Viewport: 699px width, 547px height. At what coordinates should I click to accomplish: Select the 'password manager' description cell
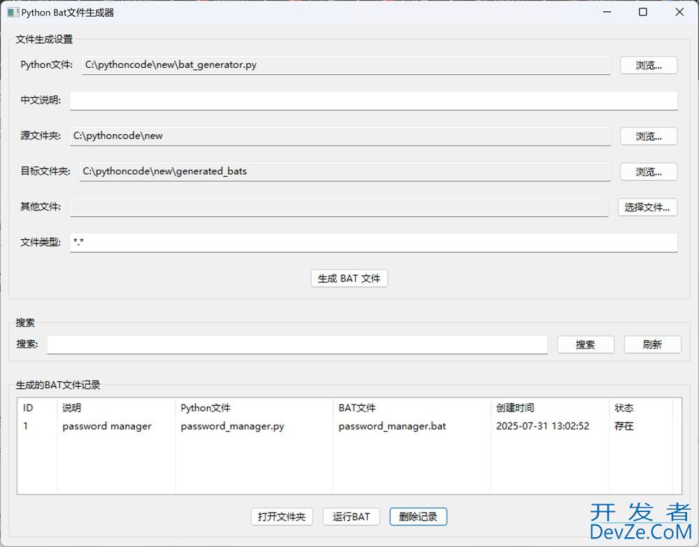tap(116, 426)
